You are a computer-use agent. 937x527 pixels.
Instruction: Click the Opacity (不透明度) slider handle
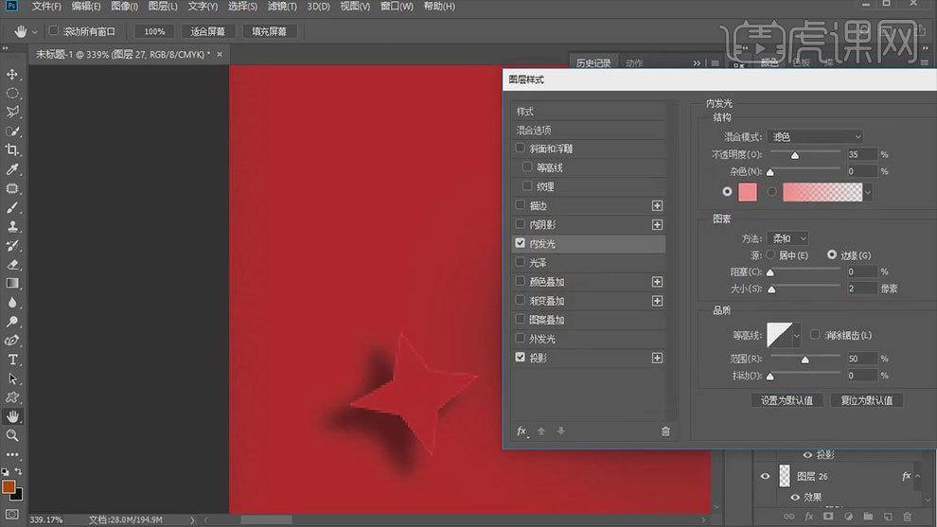pyautogui.click(x=795, y=155)
